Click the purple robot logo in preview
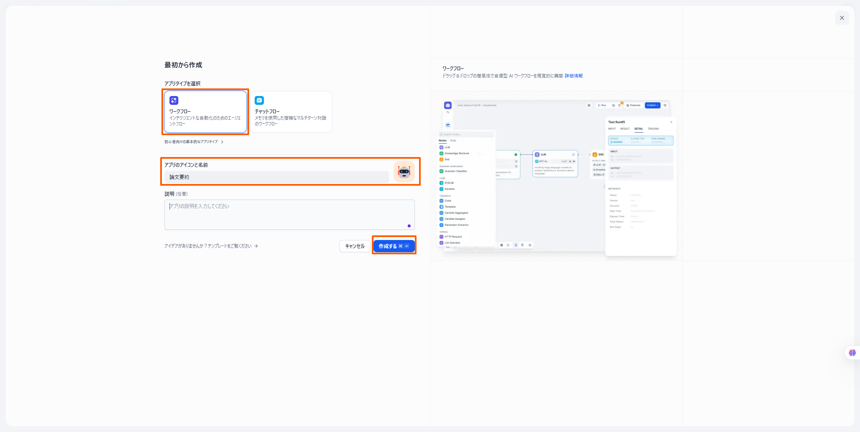The image size is (860, 432). point(448,105)
